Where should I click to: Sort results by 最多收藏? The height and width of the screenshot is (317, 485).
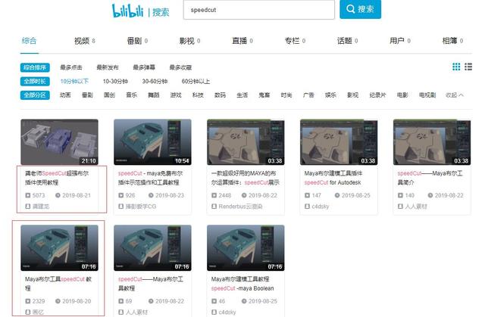180,67
